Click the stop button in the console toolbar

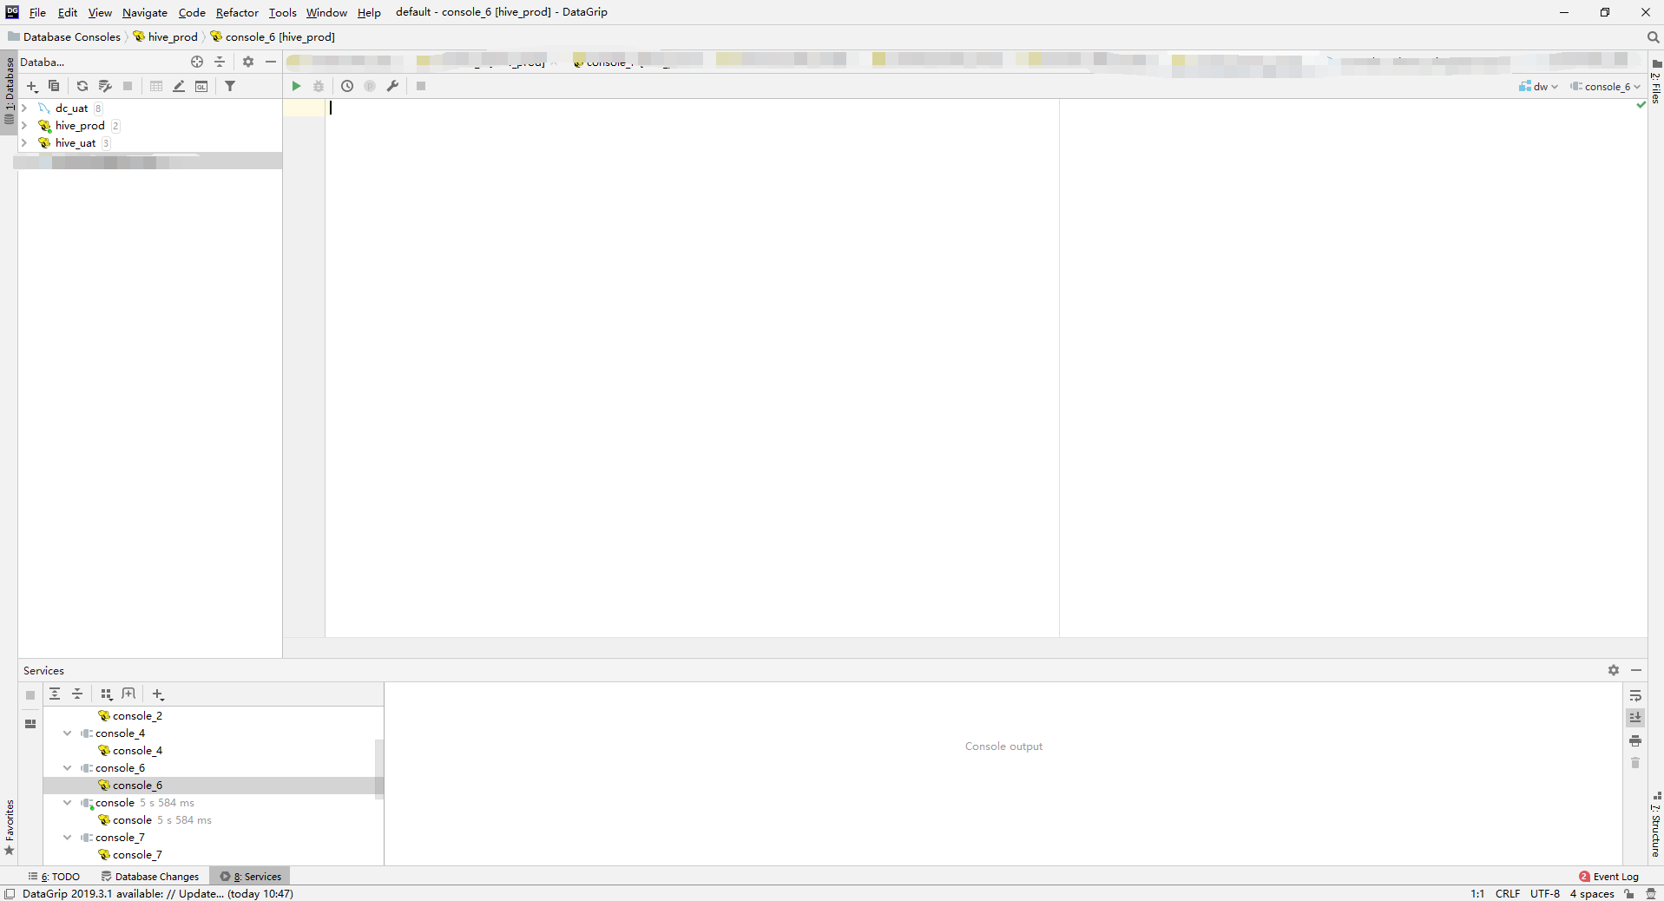pyautogui.click(x=421, y=86)
